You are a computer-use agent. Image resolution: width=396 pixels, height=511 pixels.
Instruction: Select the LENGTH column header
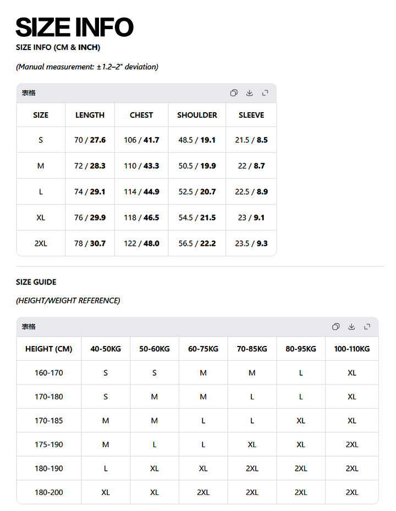point(90,115)
